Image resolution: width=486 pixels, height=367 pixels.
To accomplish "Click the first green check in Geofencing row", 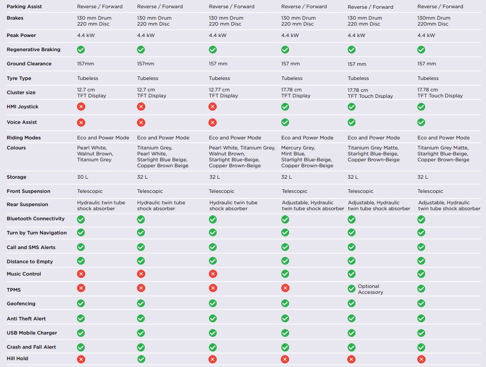I will [x=81, y=303].
